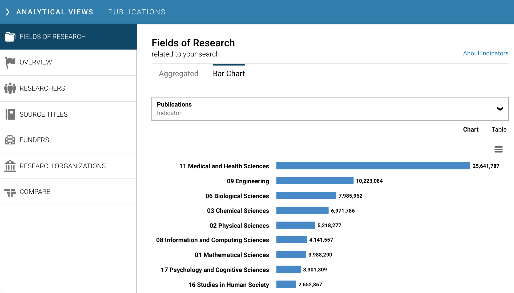Select the Bar Chart tab

tap(229, 74)
